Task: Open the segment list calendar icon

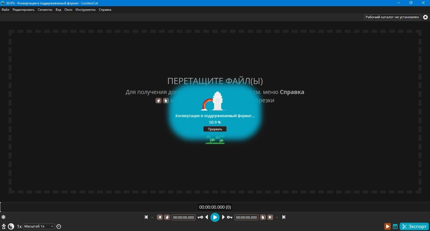Action: 395,226
